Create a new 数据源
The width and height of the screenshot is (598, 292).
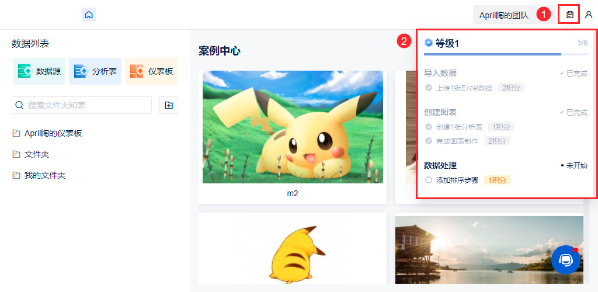pos(39,71)
